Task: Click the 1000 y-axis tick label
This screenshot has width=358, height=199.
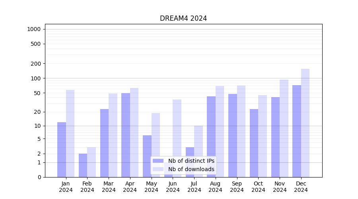Action: [34, 29]
